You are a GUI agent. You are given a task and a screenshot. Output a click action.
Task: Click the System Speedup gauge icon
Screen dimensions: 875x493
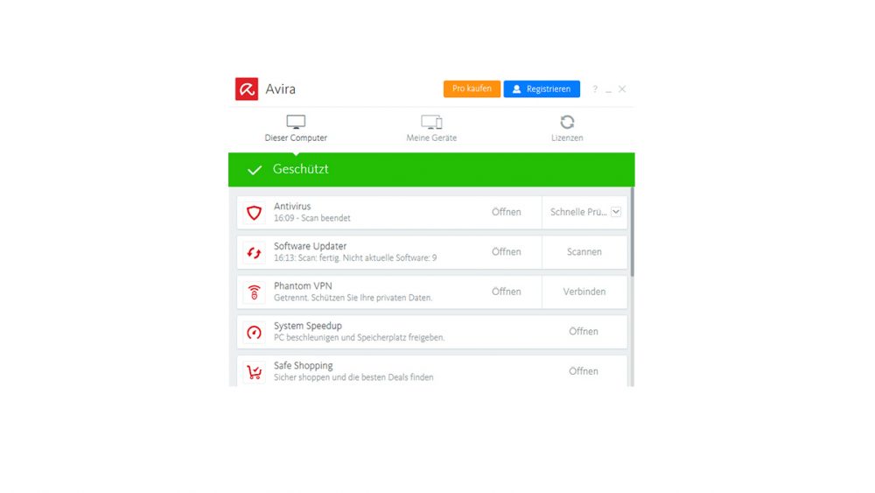coord(254,332)
